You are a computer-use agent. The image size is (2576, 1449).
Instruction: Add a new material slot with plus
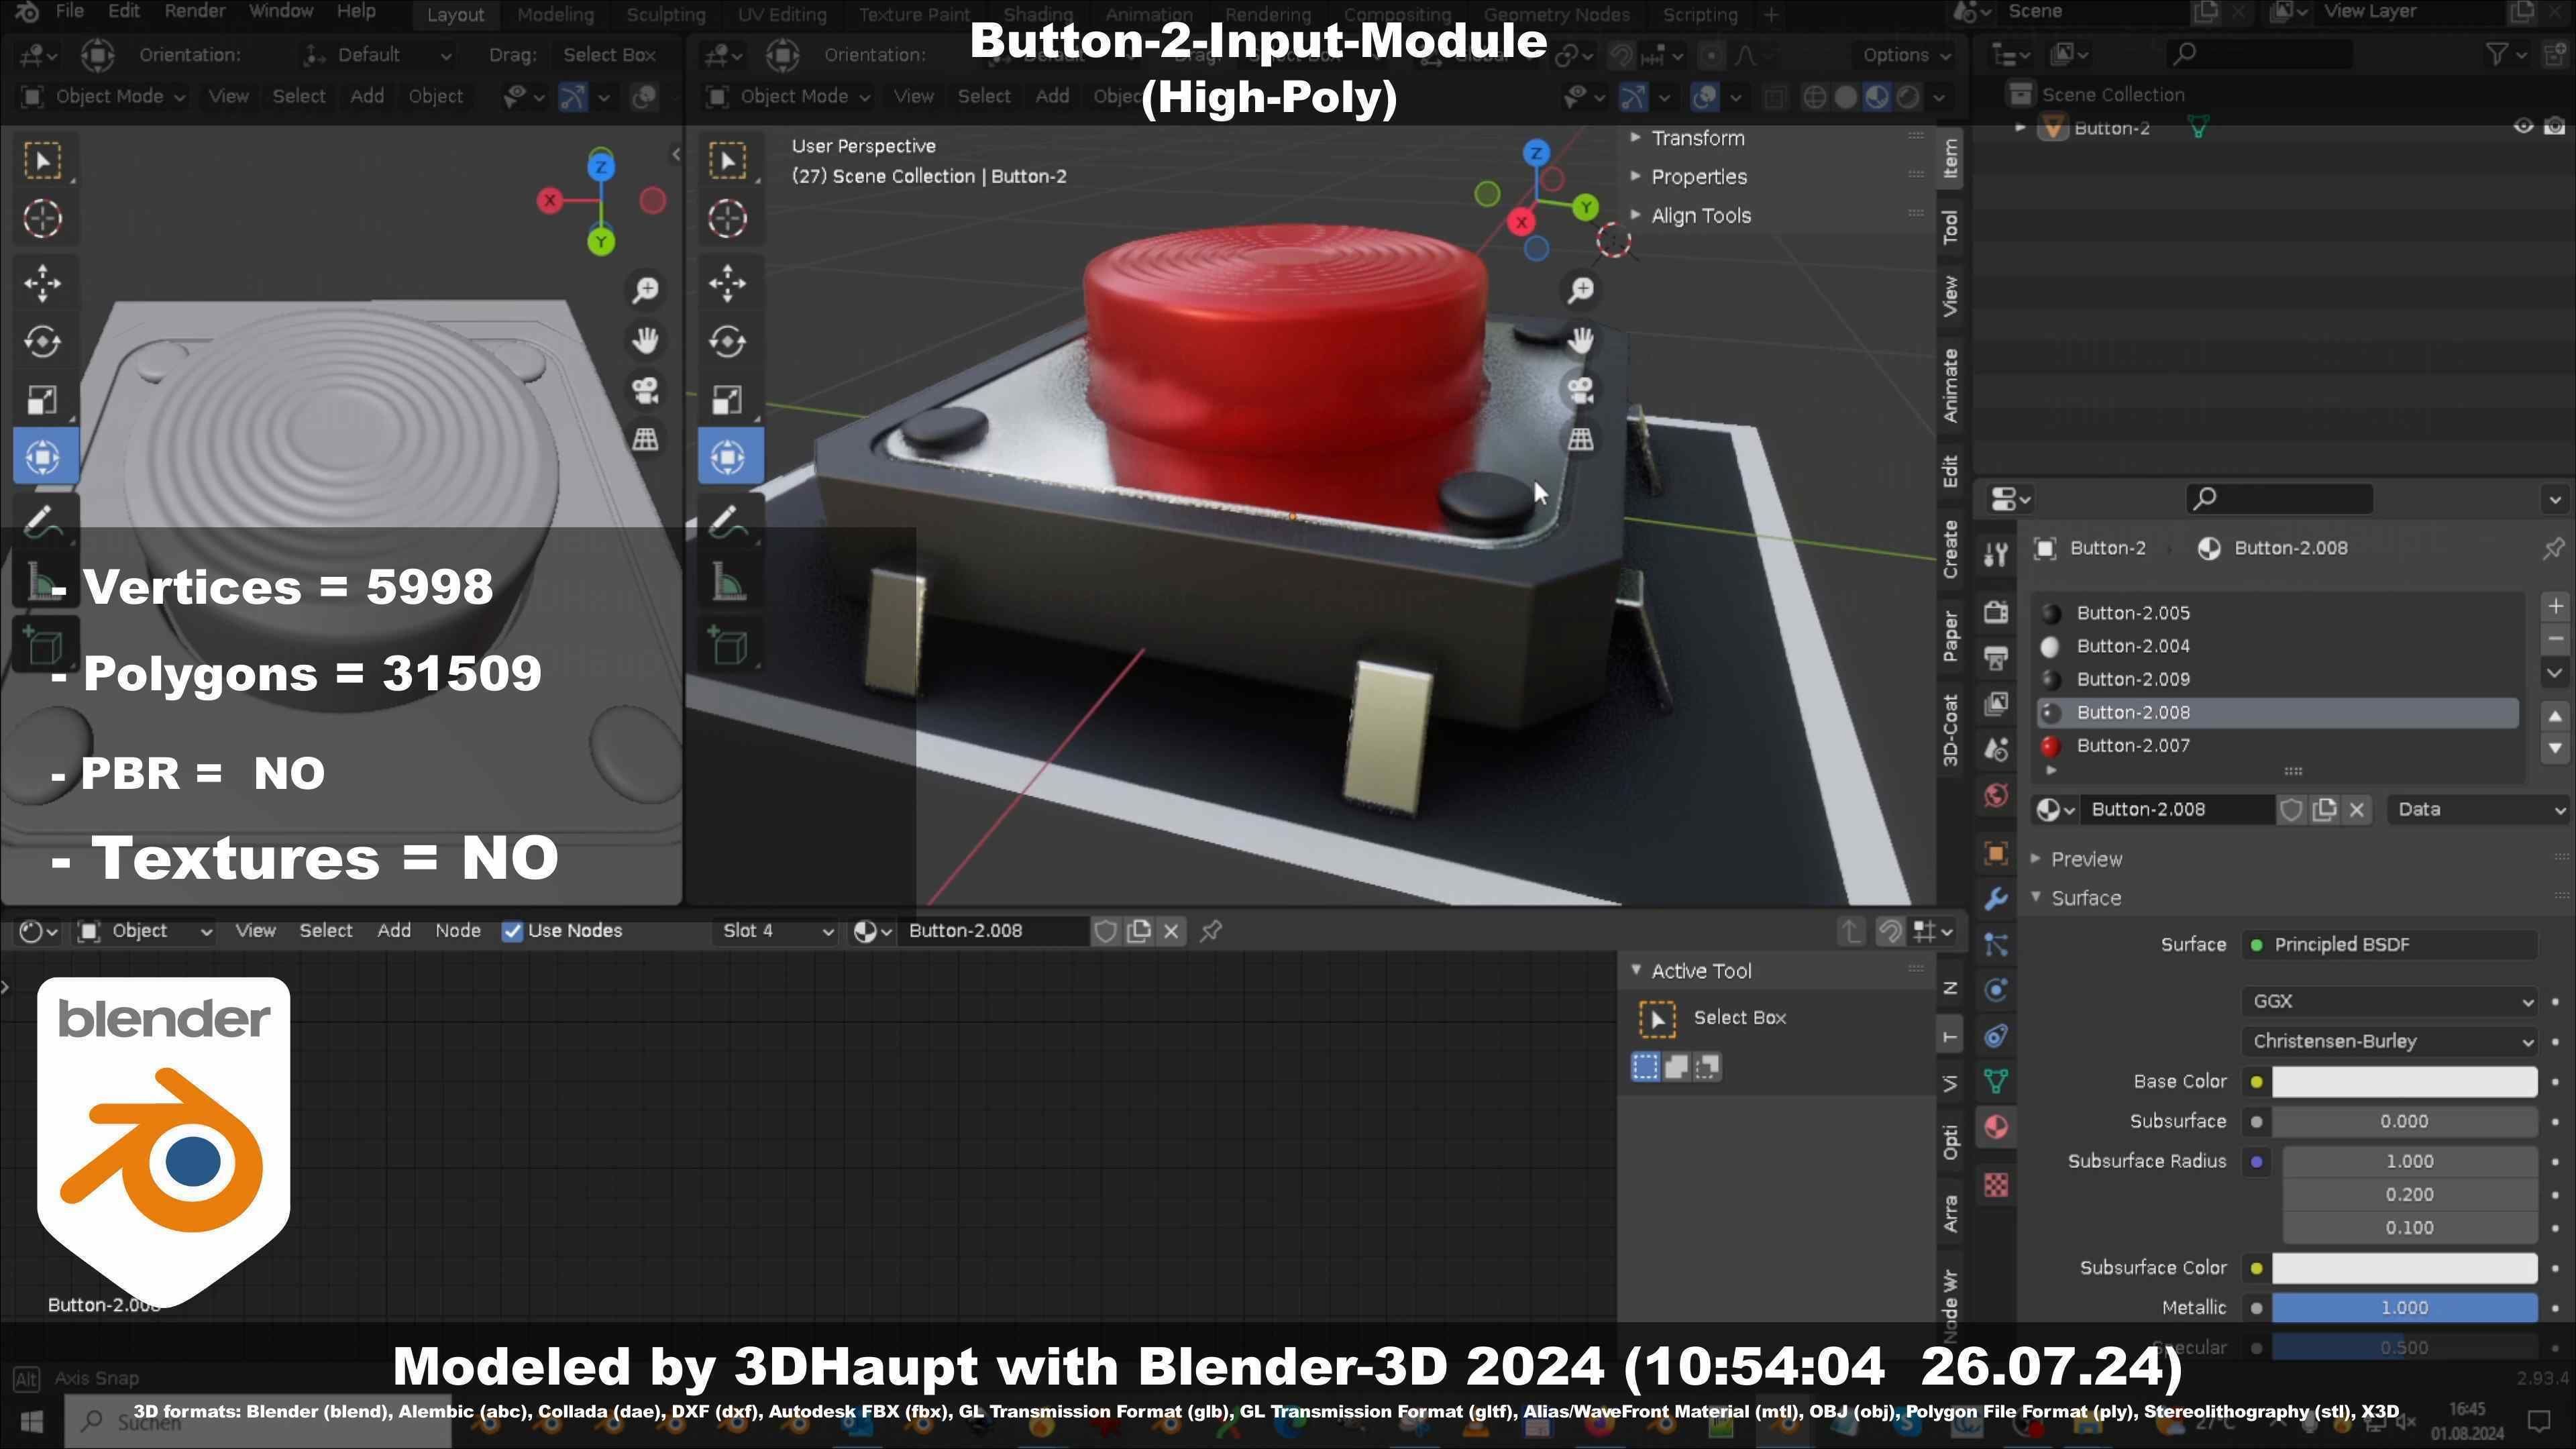click(2555, 606)
